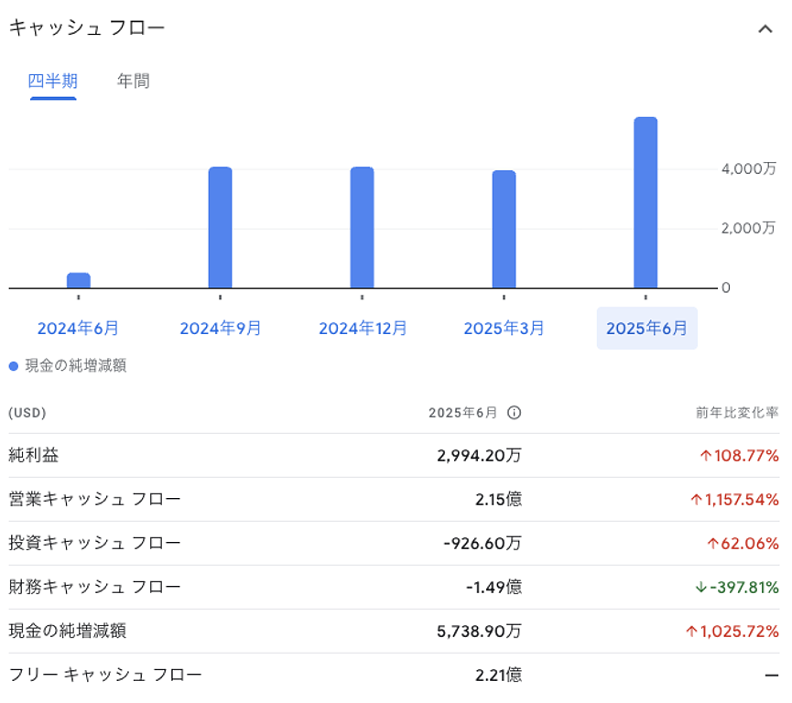Click the tallest chart bar for 2025年6月
The image size is (792, 703).
coord(646,203)
